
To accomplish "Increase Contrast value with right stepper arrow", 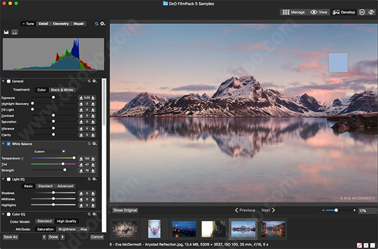I will (x=93, y=116).
